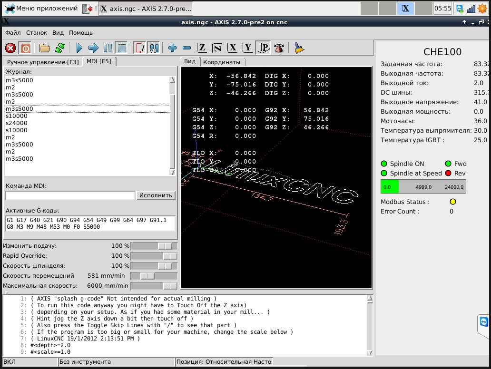Image resolution: width=491 pixels, height=369 pixels.
Task: Open the Файл menu
Action: click(13, 33)
